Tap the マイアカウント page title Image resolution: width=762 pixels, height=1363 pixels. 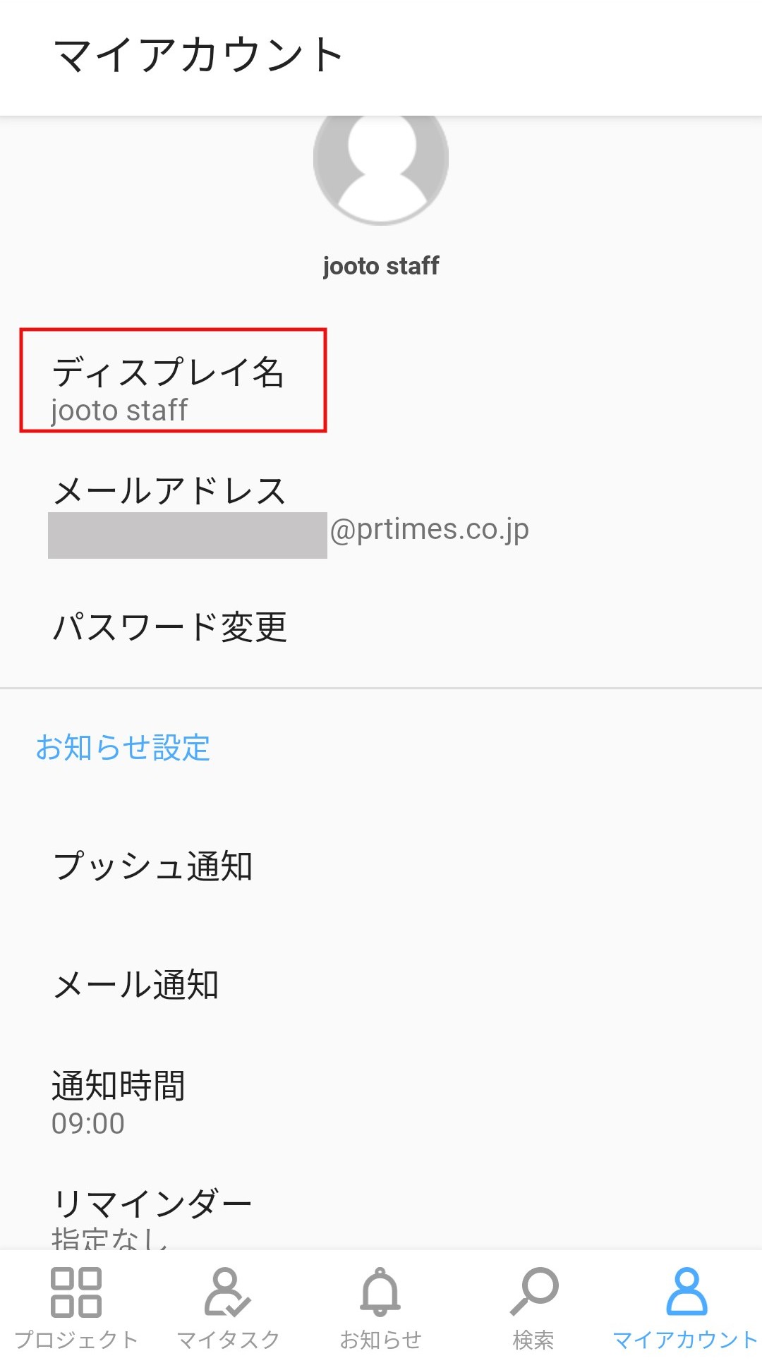coord(199,55)
